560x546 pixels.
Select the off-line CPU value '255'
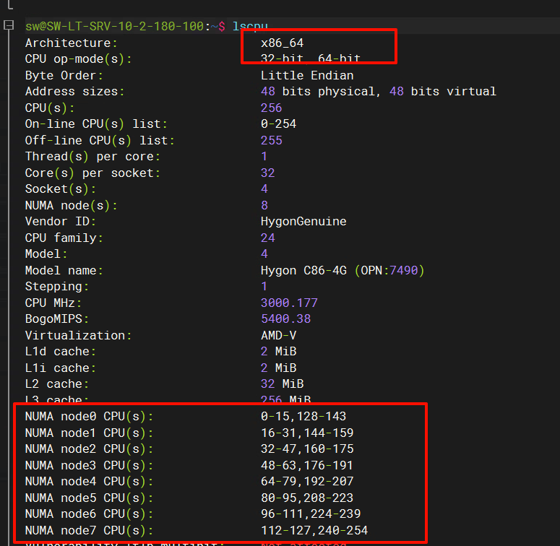click(x=272, y=140)
